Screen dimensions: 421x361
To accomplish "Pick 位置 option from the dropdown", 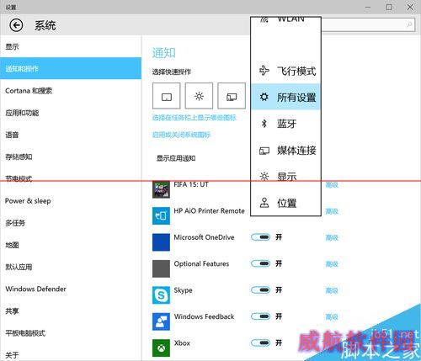I will click(x=285, y=203).
